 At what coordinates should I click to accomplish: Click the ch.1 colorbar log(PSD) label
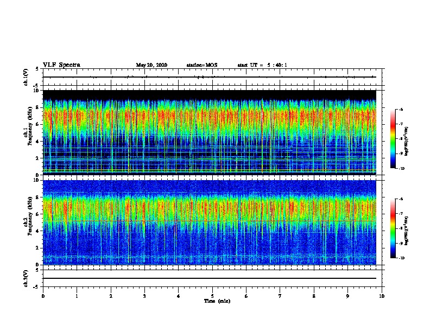[x=407, y=141]
